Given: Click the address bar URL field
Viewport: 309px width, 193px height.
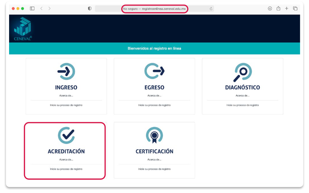Looking at the screenshot, I should (x=154, y=9).
